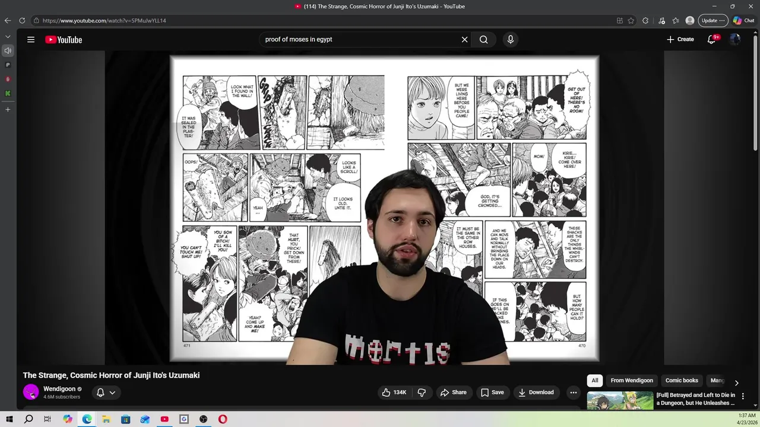Open Task View on the taskbar

tap(47, 419)
